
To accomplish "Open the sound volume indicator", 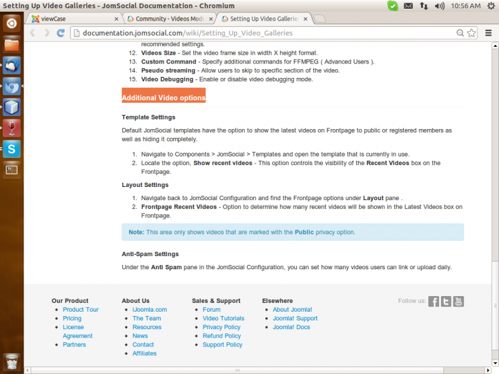I will coord(440,6).
